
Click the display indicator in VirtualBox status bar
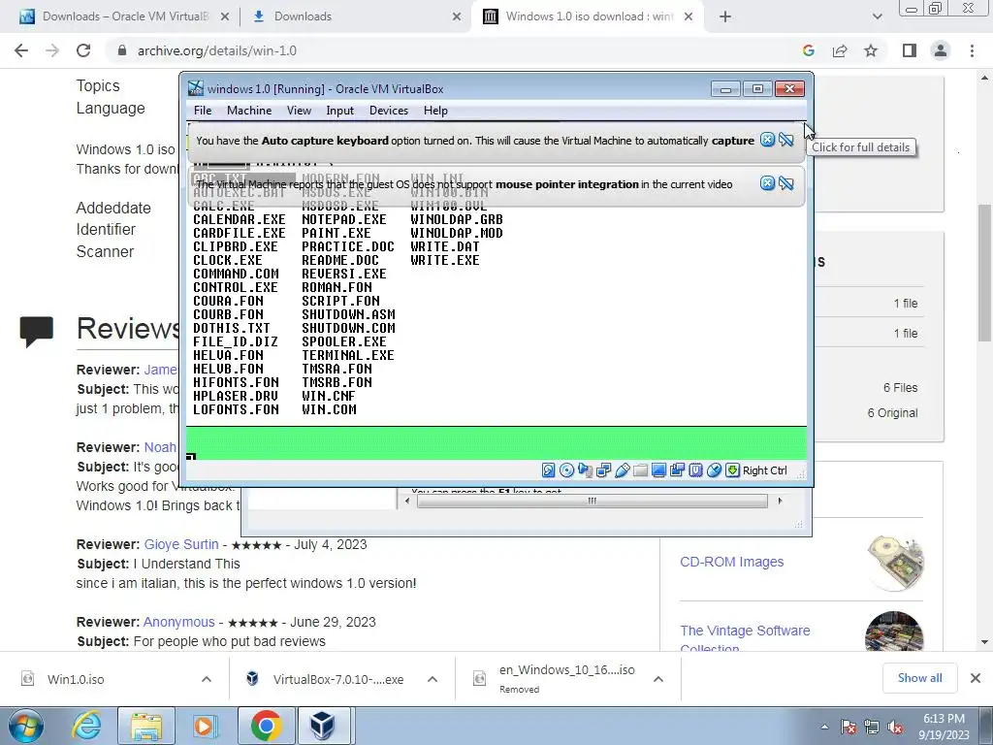658,470
